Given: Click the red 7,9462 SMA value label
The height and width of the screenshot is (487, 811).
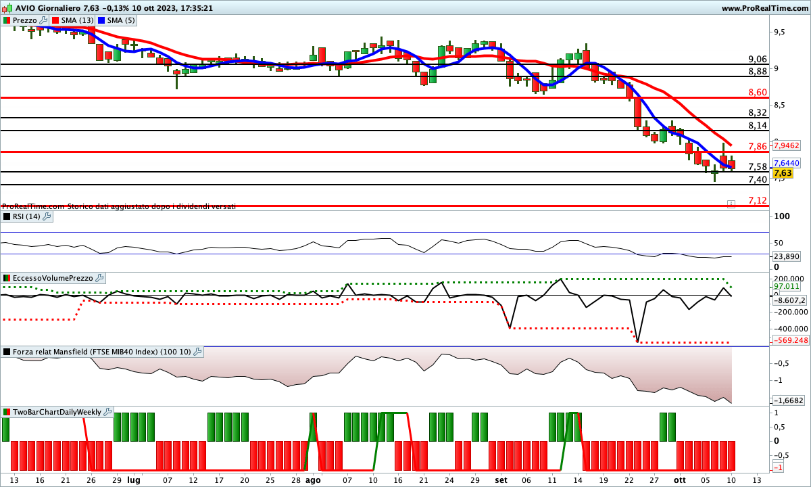Looking at the screenshot, I should tap(786, 145).
